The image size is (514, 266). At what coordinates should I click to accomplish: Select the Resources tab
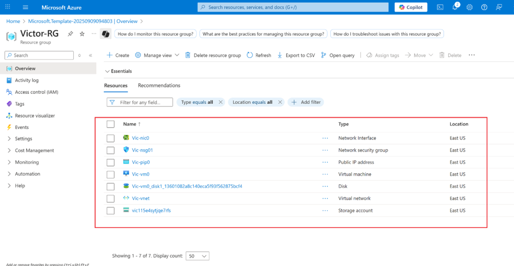tap(116, 85)
